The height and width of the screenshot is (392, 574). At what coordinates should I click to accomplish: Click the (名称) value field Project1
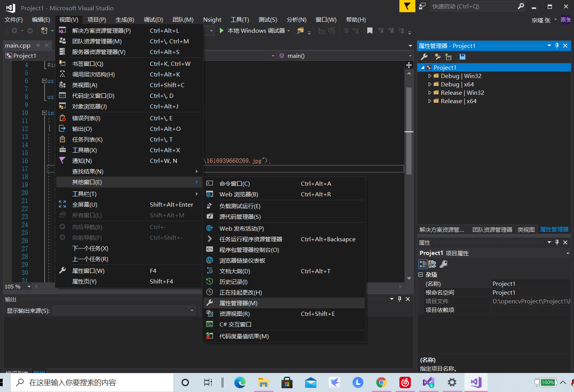point(531,284)
